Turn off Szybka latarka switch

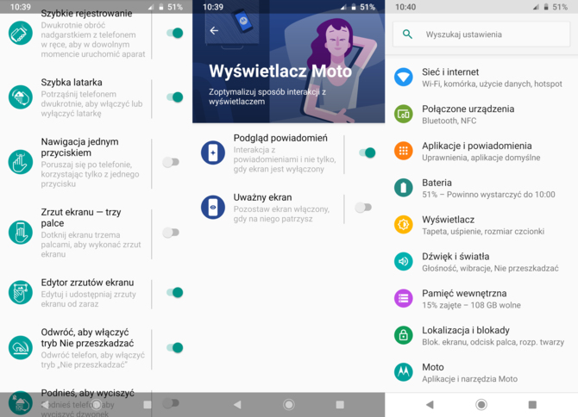click(175, 97)
